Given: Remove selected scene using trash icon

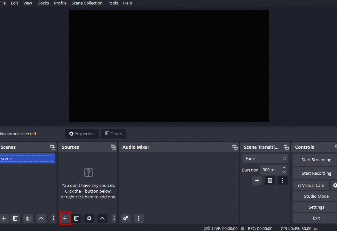Looking at the screenshot, I should click(15, 218).
